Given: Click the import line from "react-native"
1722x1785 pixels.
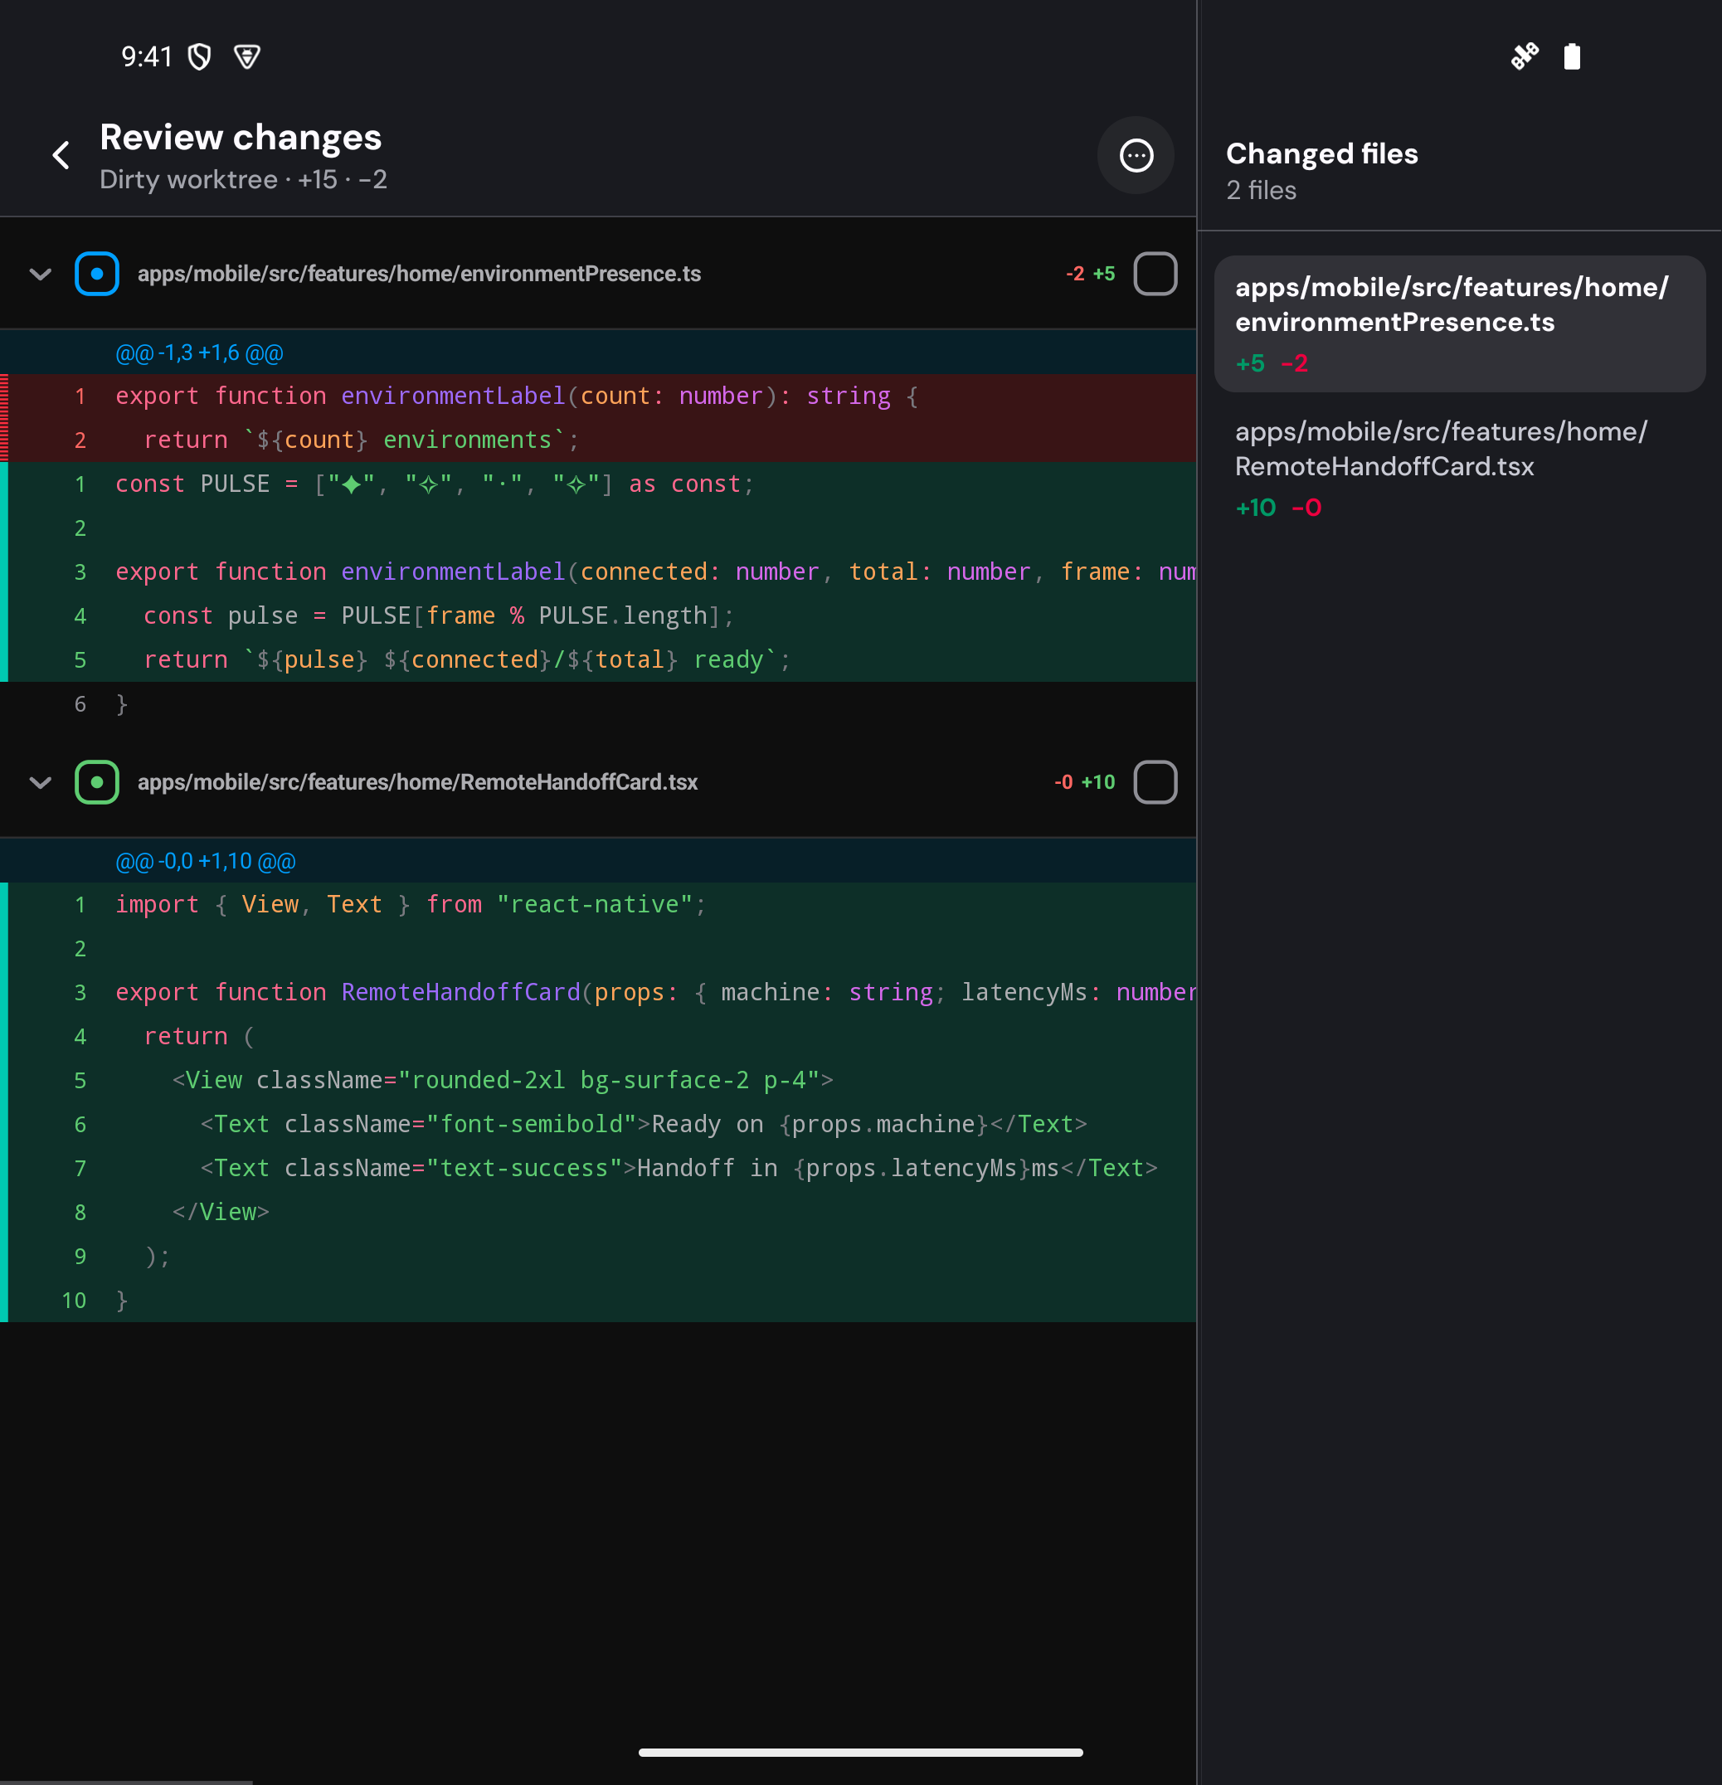Looking at the screenshot, I should click(598, 904).
